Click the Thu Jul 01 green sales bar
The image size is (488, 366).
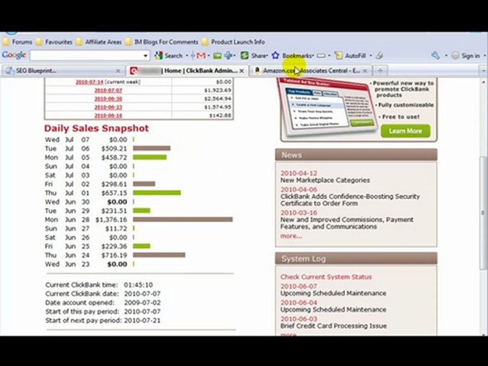[x=157, y=193]
